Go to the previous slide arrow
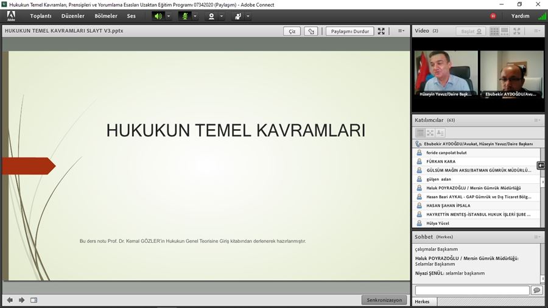The image size is (548, 308). point(10,299)
